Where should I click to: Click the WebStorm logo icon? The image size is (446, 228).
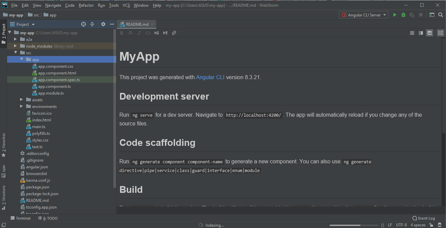click(5, 5)
